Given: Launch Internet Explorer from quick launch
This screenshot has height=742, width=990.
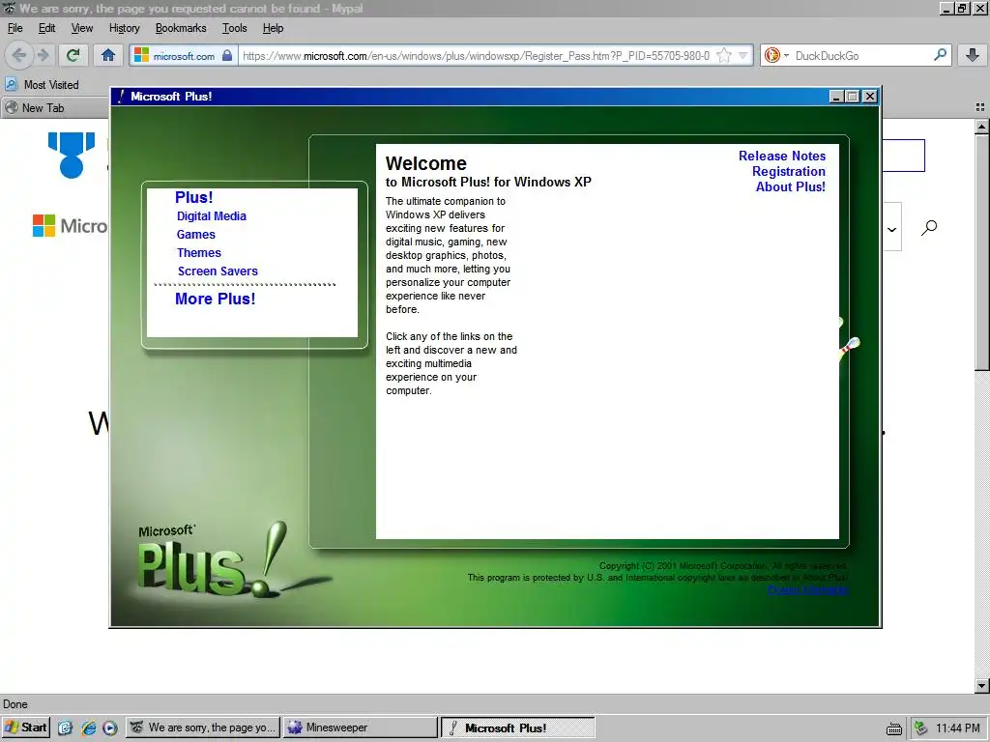Looking at the screenshot, I should [x=88, y=728].
